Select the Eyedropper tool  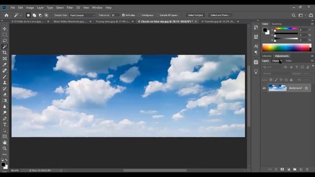click(4, 64)
